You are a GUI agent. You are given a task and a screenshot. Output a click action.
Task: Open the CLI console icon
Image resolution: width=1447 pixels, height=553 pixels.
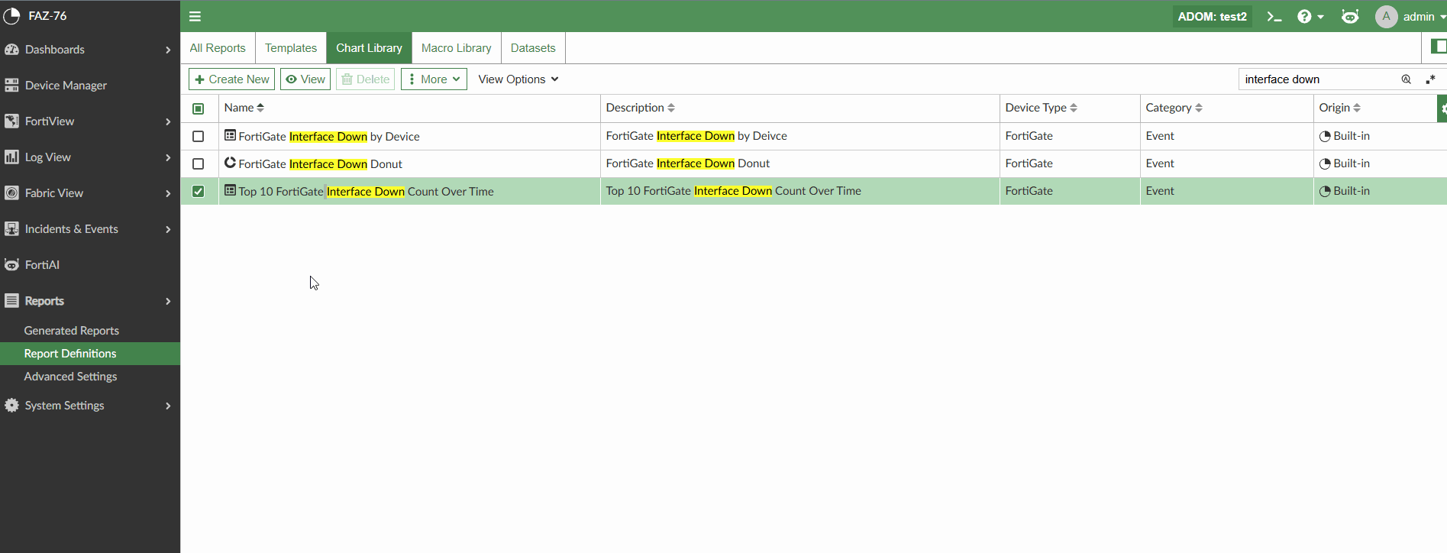pyautogui.click(x=1274, y=16)
